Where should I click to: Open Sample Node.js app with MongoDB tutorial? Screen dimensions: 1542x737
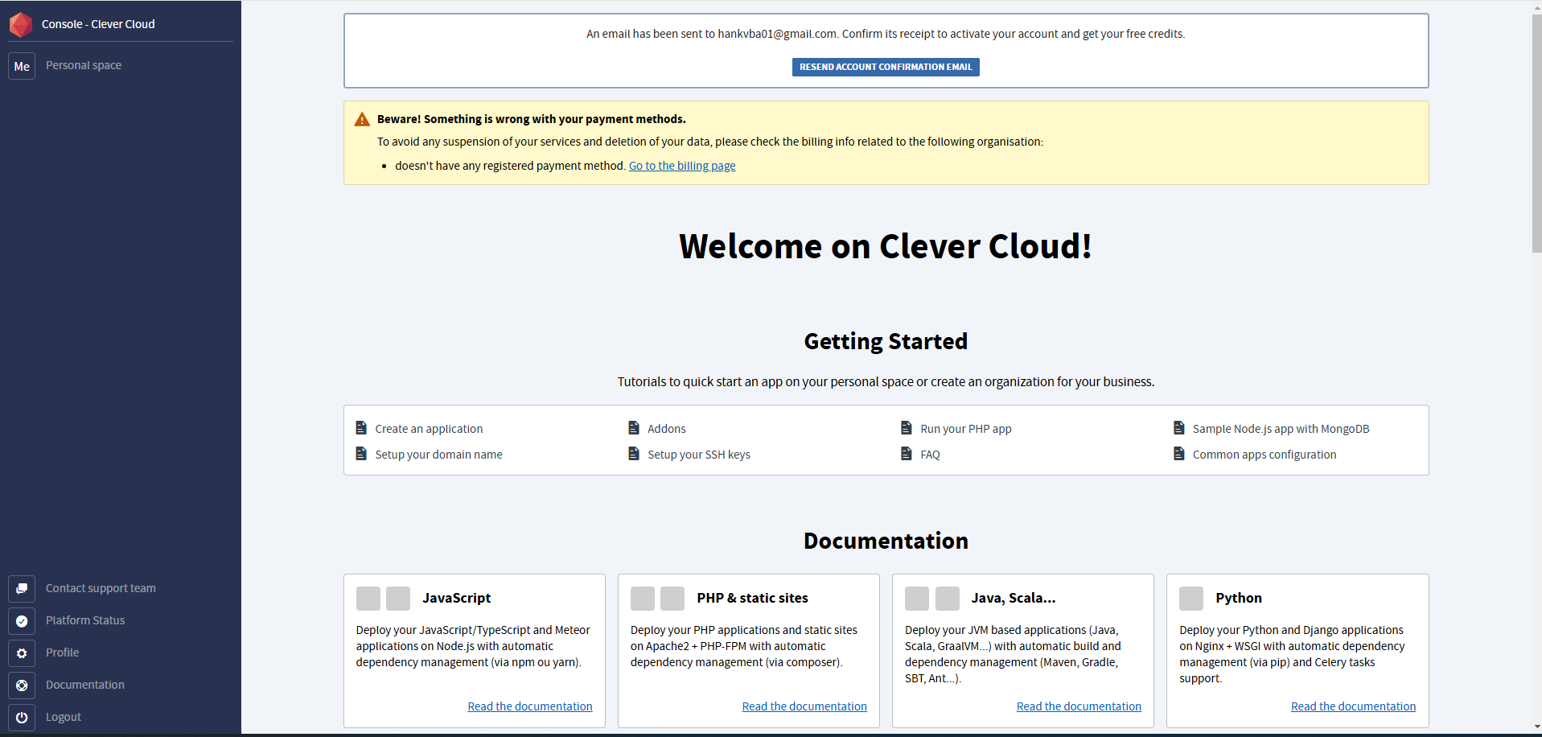pos(1281,429)
